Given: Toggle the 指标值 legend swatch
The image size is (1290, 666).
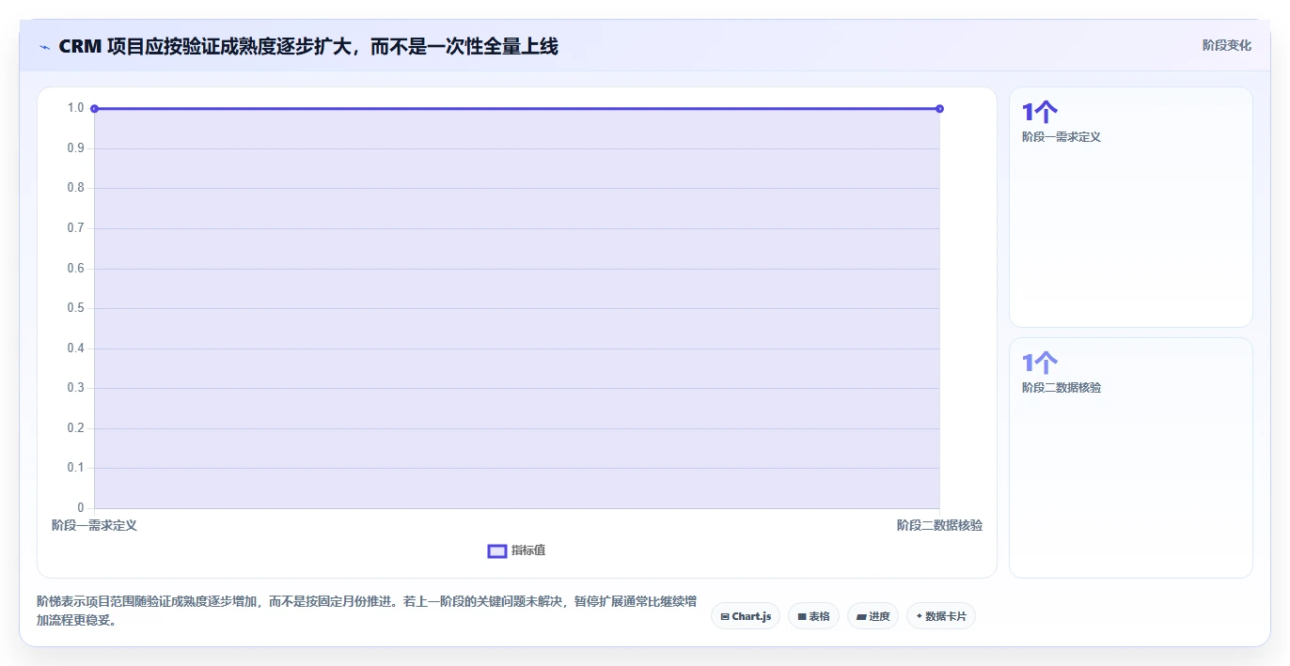Looking at the screenshot, I should [x=497, y=550].
